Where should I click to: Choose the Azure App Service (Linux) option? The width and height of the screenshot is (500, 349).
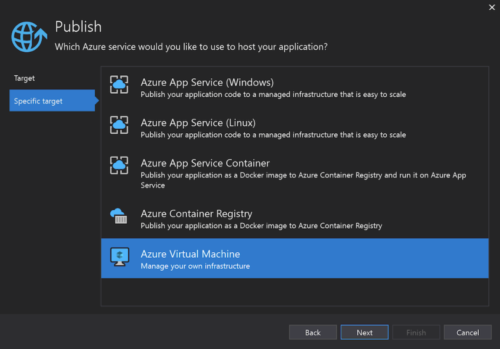[x=198, y=123]
